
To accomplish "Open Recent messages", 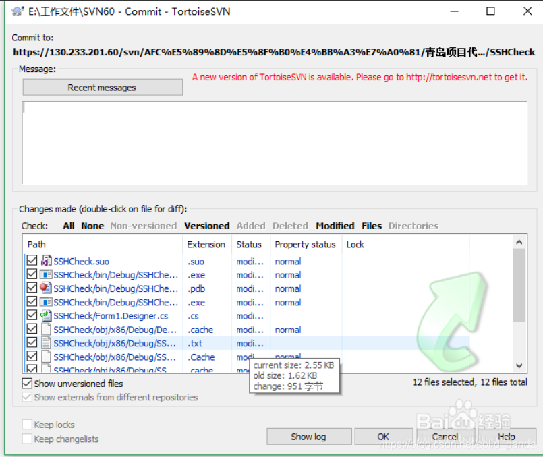I will tap(103, 87).
